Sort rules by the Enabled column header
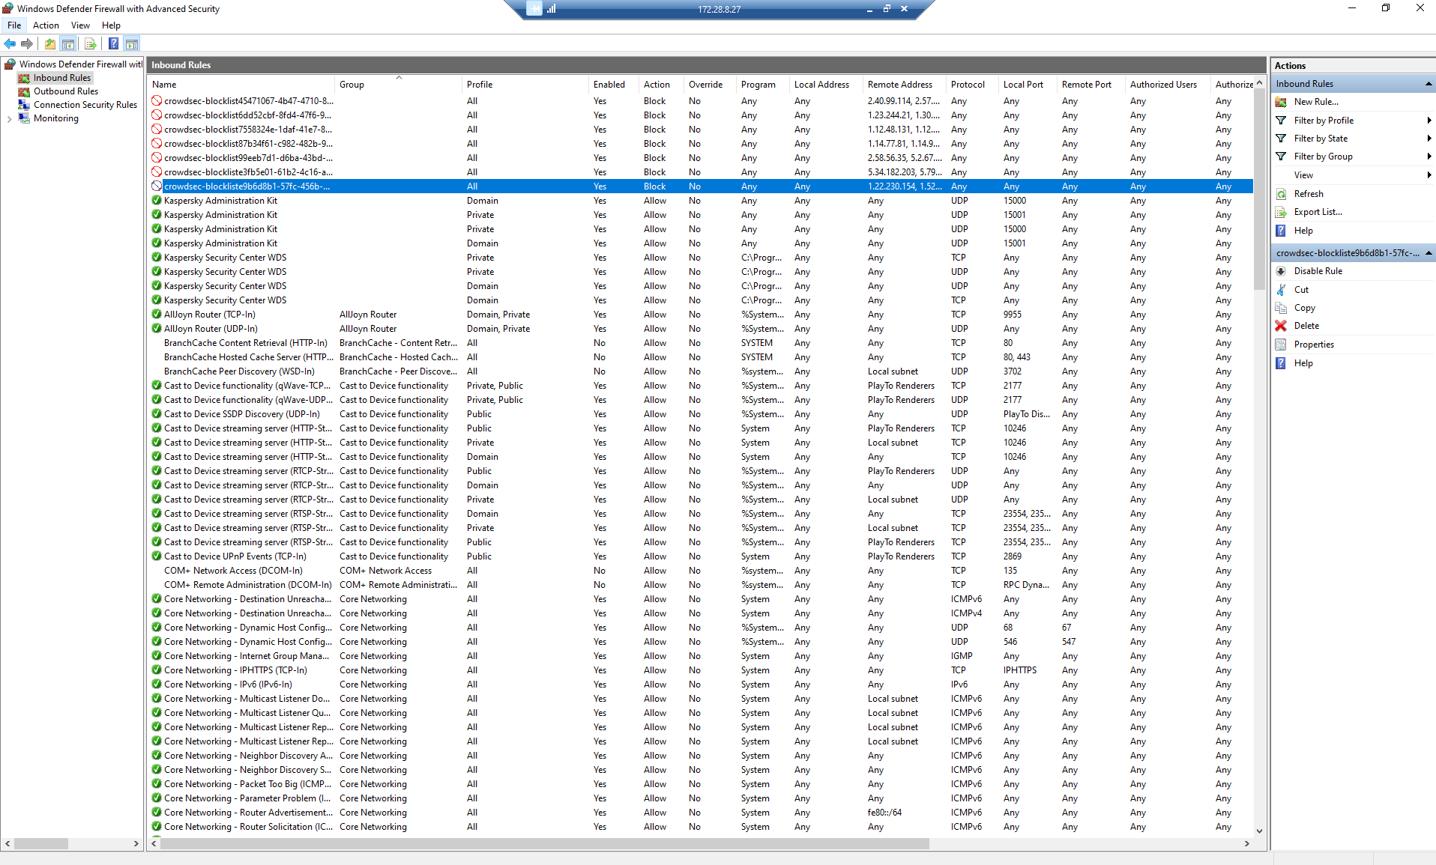Image resolution: width=1436 pixels, height=865 pixels. [615, 85]
